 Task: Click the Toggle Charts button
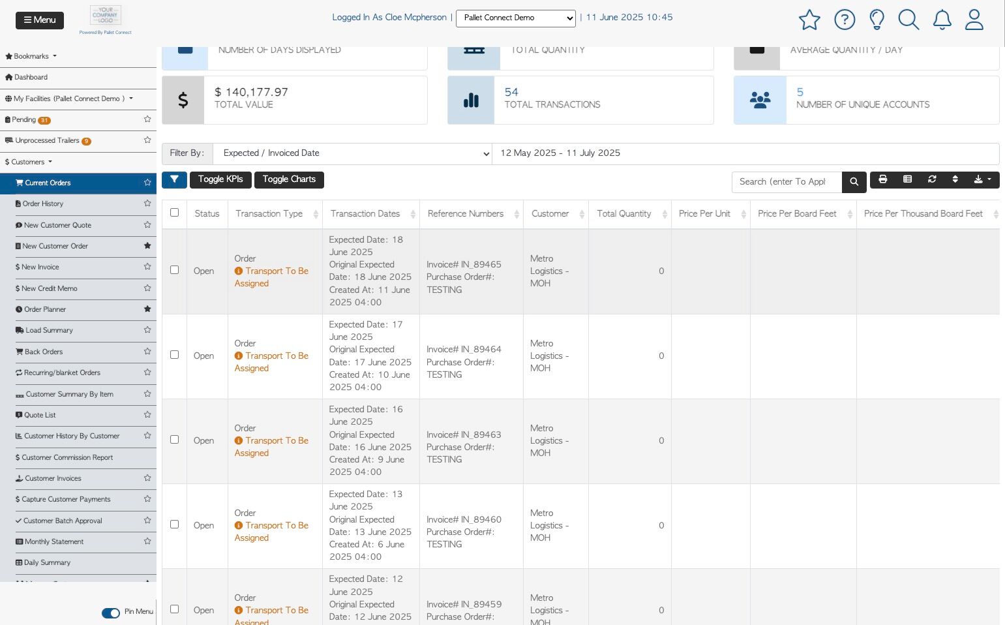click(x=289, y=179)
